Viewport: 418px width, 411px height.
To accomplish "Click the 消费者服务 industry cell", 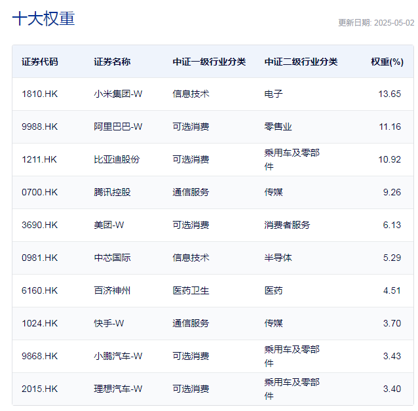I will [x=287, y=225].
